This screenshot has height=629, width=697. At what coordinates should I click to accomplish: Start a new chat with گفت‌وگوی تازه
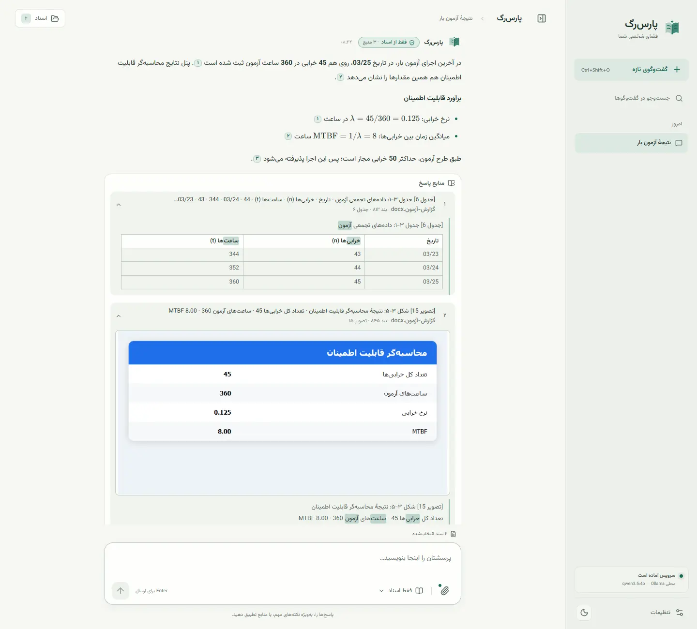click(631, 70)
